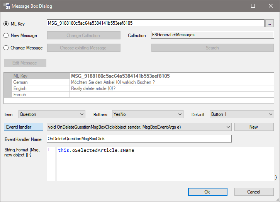Open the Default dropdown showing Button 1
The height and width of the screenshot is (202, 280).
pyautogui.click(x=242, y=114)
